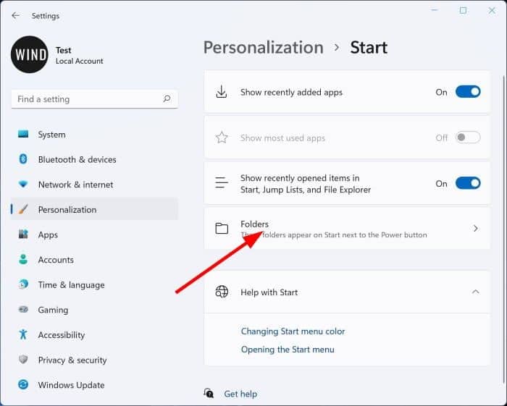Image resolution: width=507 pixels, height=406 pixels.
Task: Click the back arrow in Settings header
Action: pos(15,15)
